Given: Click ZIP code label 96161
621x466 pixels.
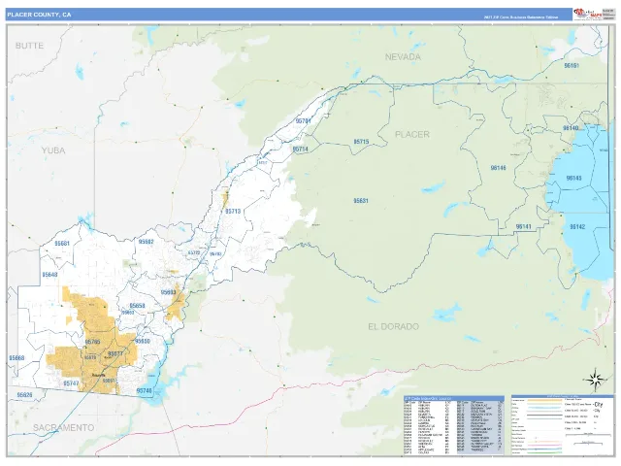Looking at the screenshot, I should (572, 66).
